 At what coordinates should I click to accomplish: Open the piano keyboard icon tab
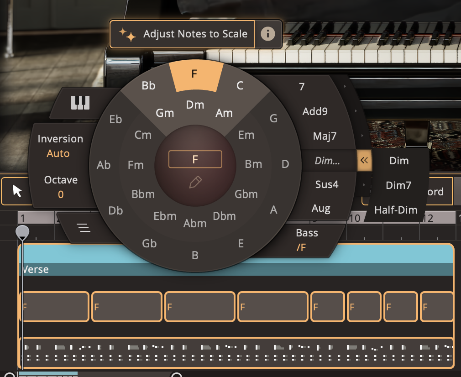[x=80, y=103]
